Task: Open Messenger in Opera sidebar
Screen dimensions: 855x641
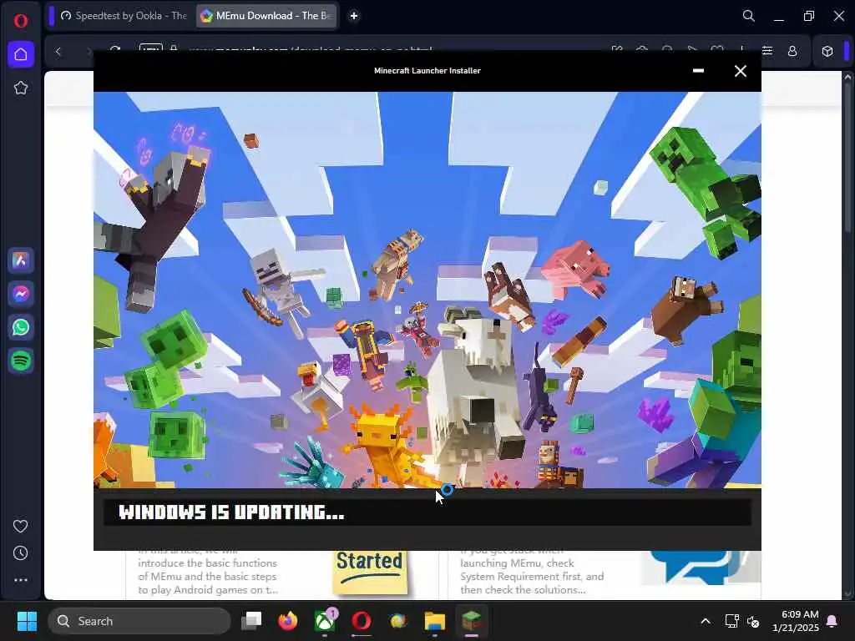Action: pos(21,294)
